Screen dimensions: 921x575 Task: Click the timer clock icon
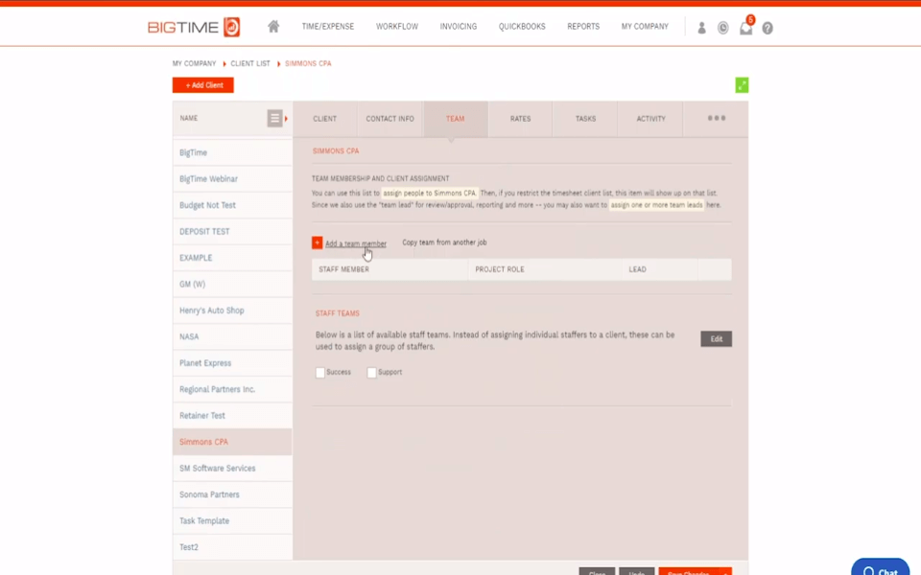pyautogui.click(x=723, y=28)
